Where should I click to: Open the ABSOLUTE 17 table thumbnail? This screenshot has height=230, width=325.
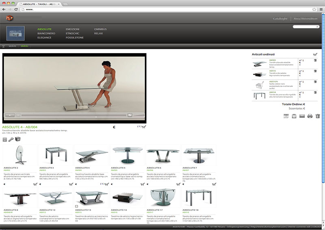pyautogui.click(x=163, y=197)
